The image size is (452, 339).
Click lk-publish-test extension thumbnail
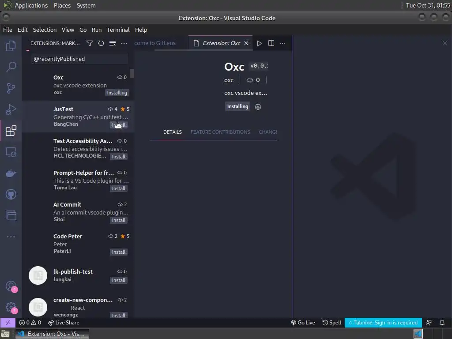[38, 275]
